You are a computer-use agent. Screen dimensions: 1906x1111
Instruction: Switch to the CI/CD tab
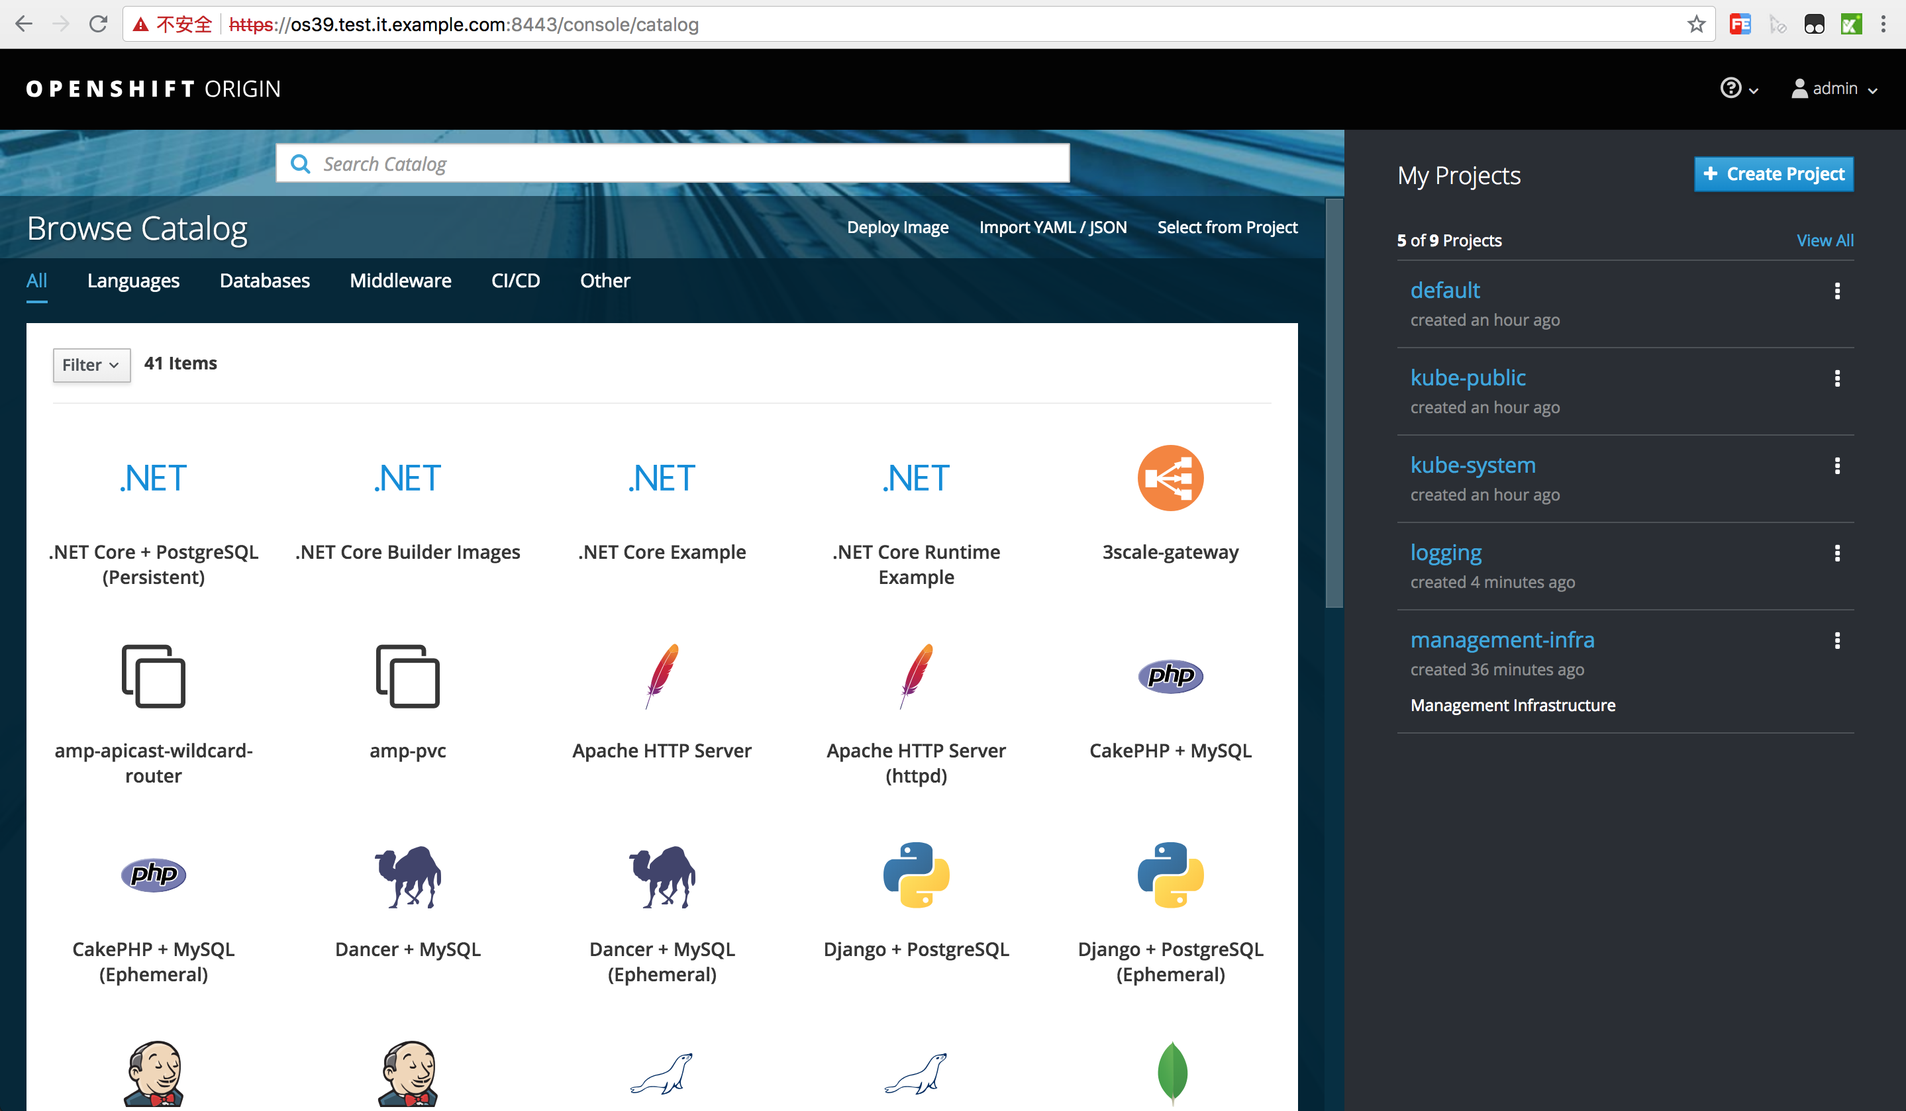(x=515, y=281)
